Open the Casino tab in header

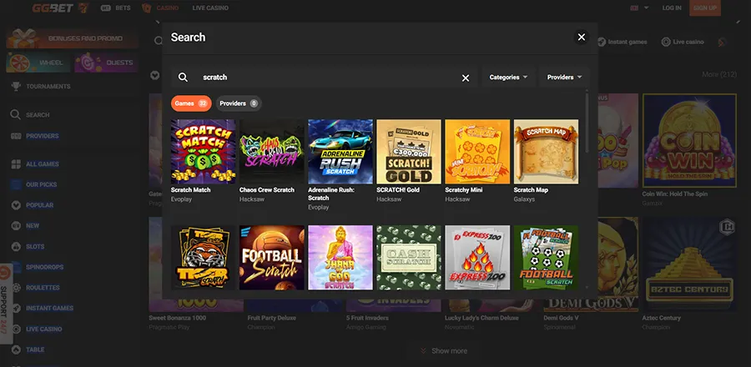(160, 8)
